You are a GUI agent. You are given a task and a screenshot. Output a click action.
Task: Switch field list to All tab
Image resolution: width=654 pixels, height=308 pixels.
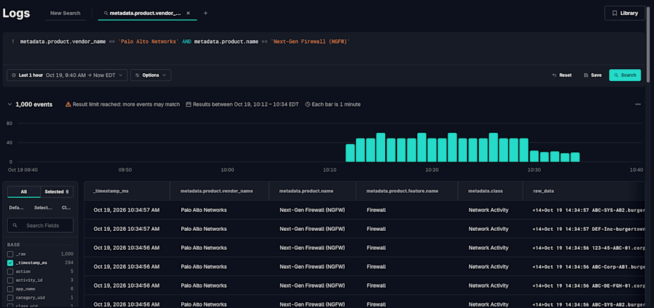click(x=24, y=192)
